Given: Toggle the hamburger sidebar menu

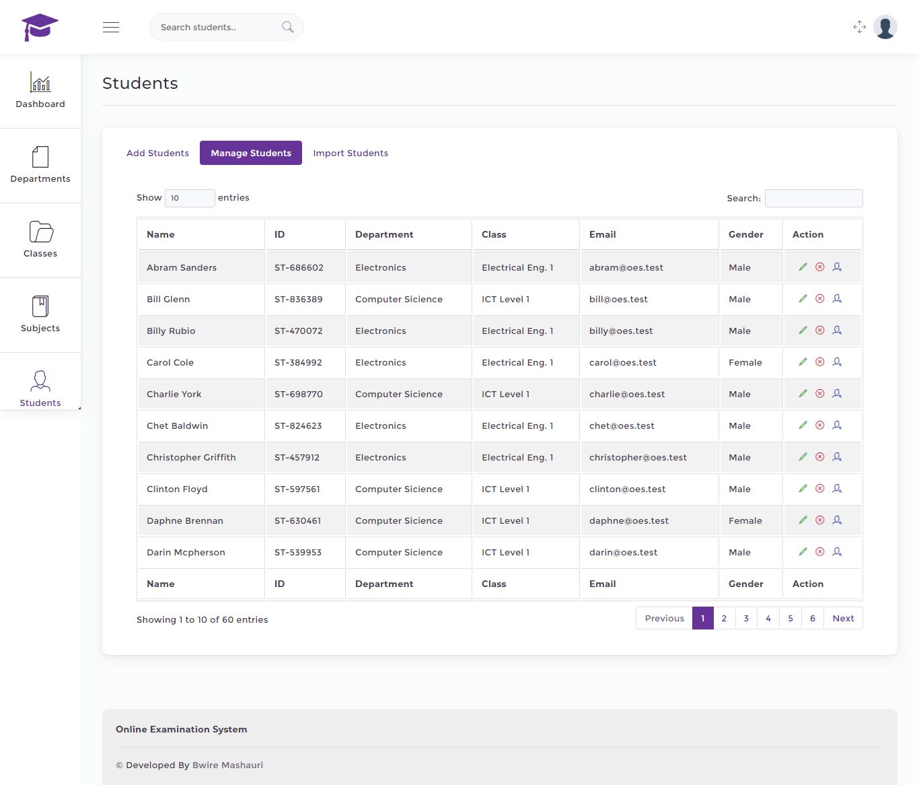Looking at the screenshot, I should pos(111,27).
